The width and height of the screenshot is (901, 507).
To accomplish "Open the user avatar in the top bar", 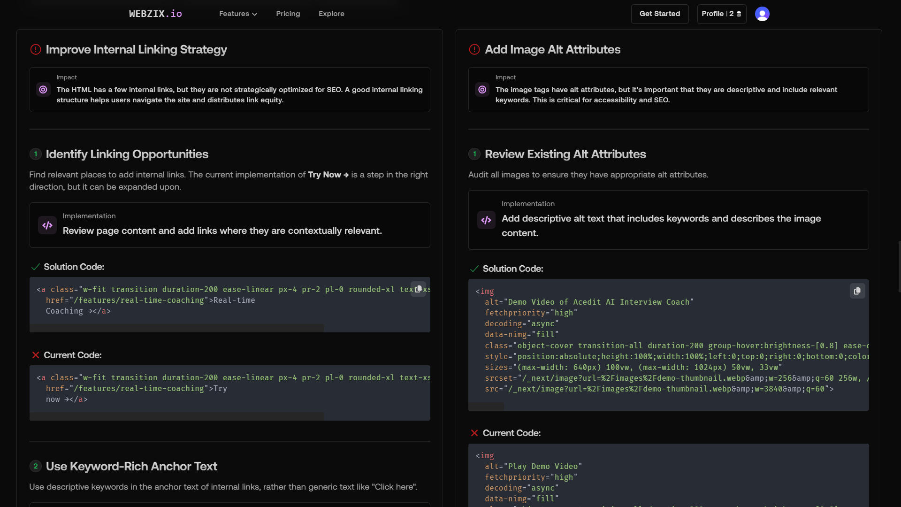I will click(762, 14).
